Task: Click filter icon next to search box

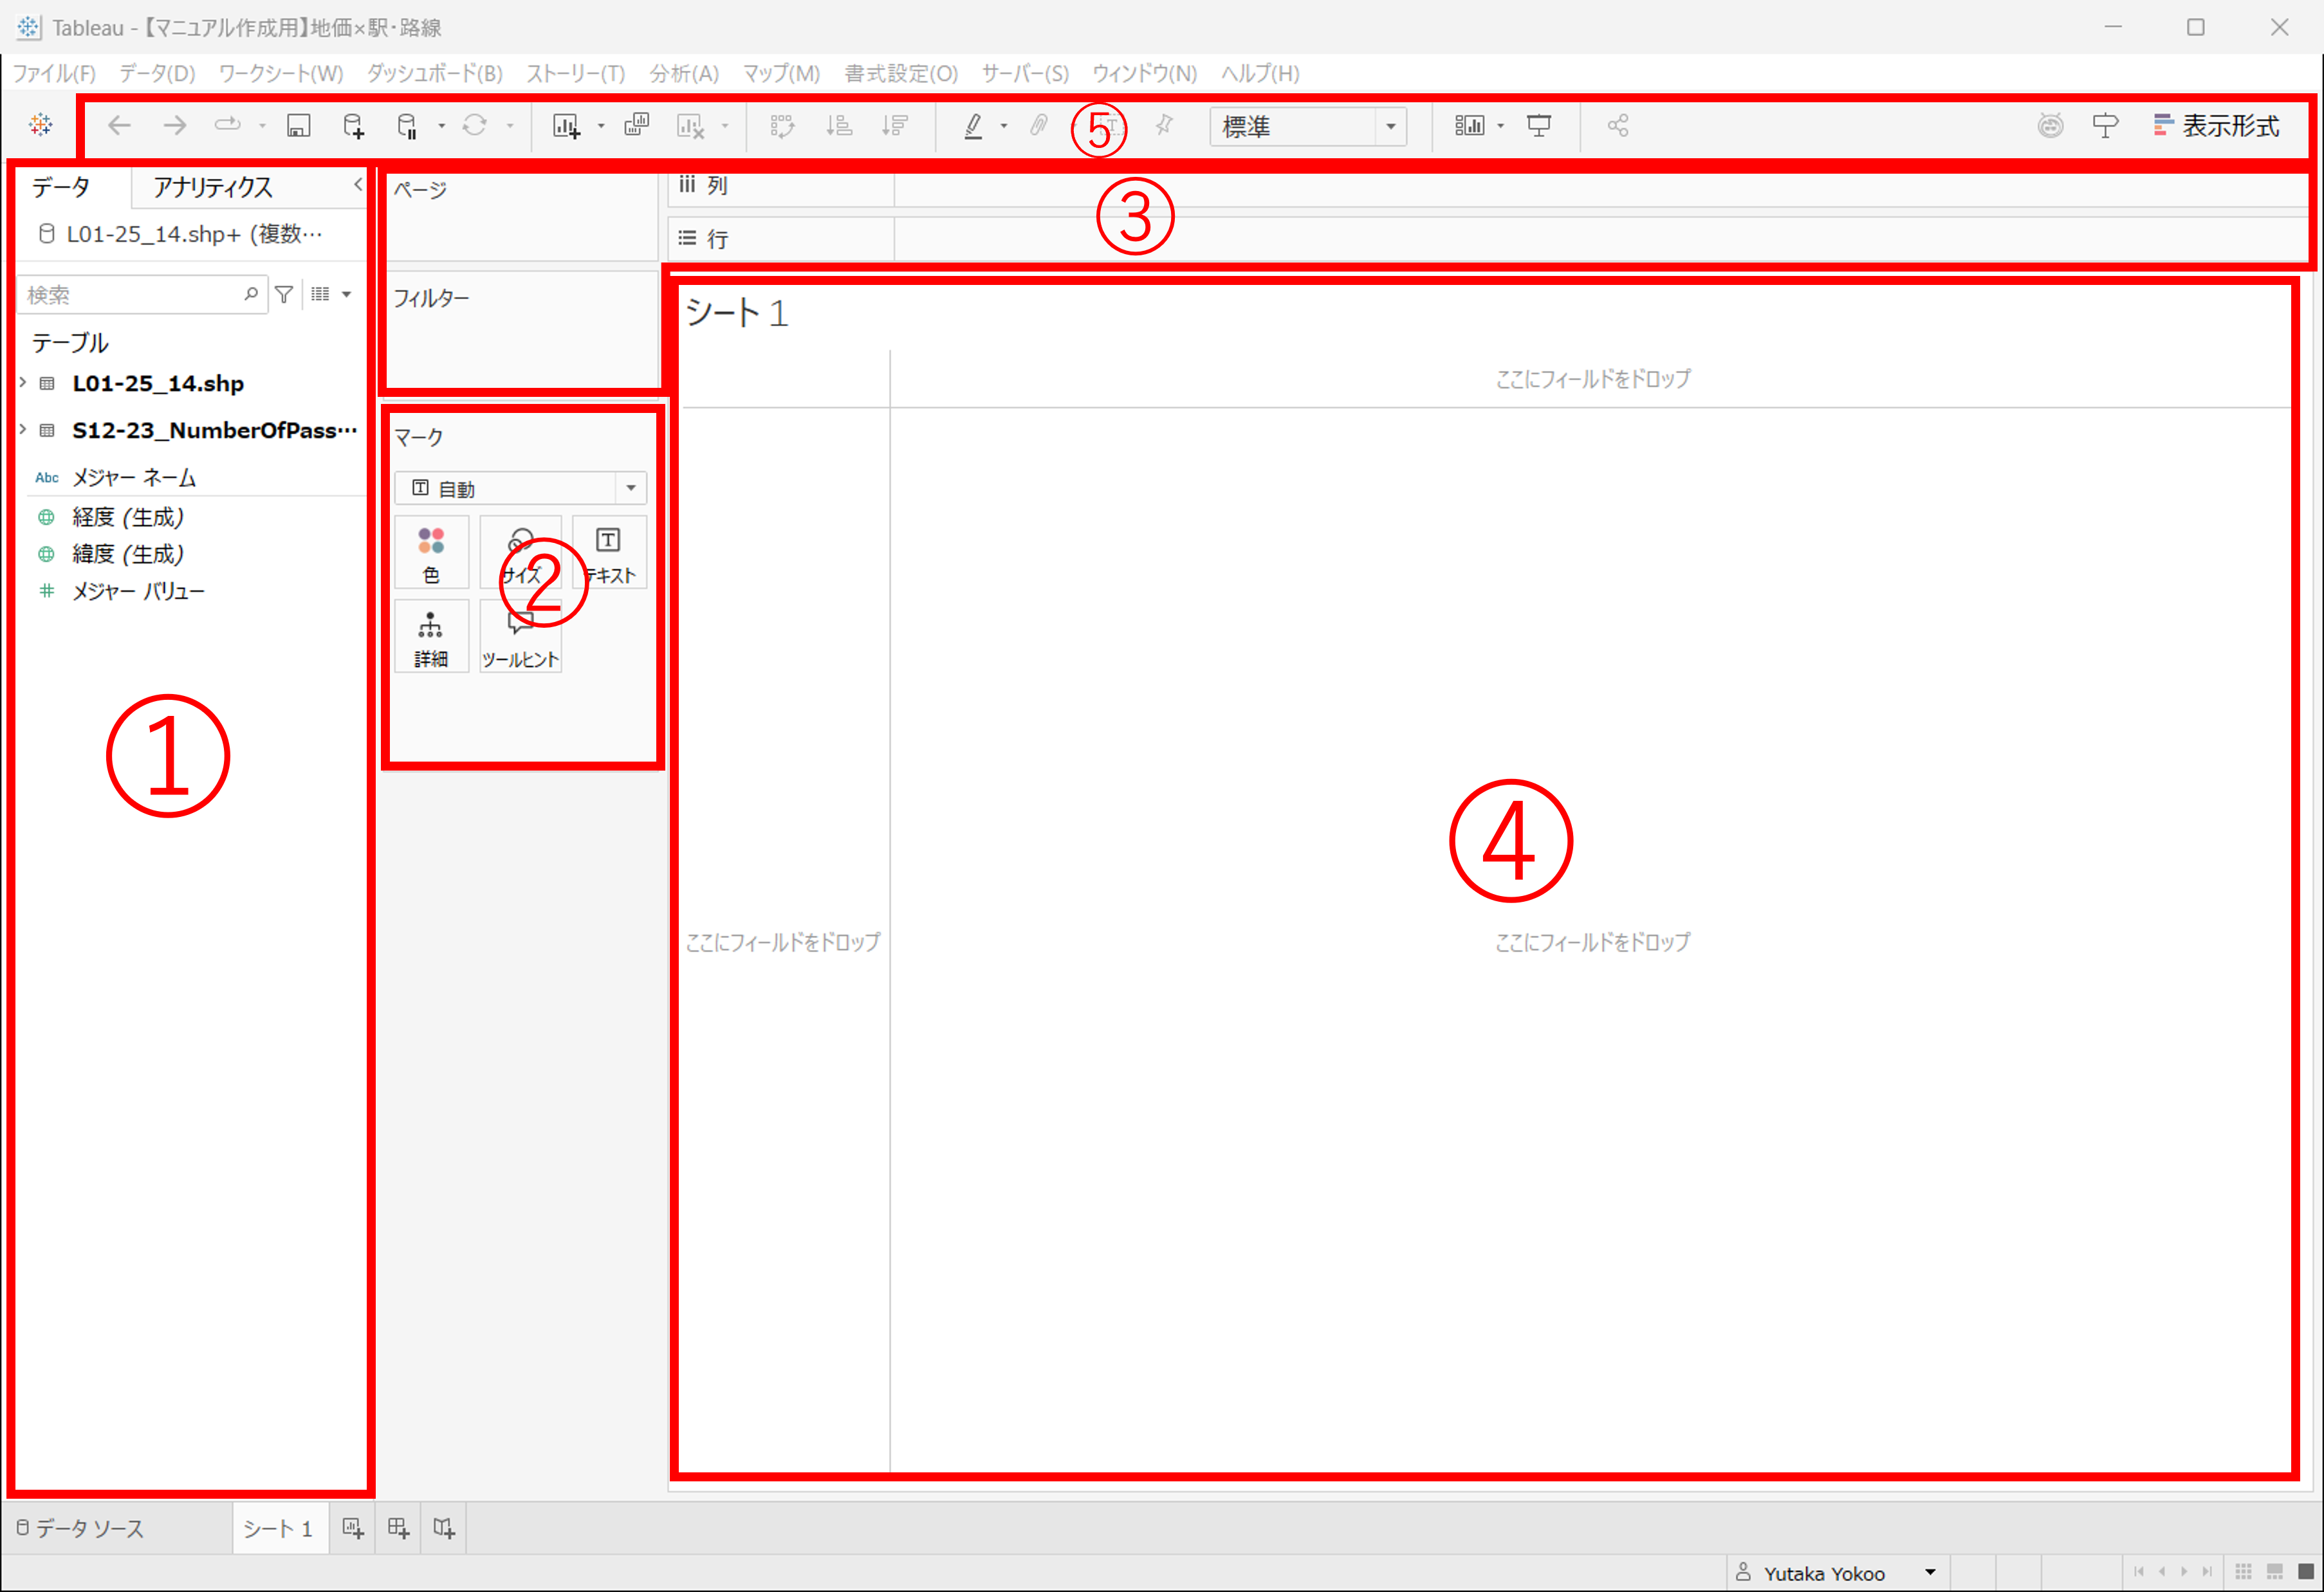Action: pyautogui.click(x=284, y=294)
